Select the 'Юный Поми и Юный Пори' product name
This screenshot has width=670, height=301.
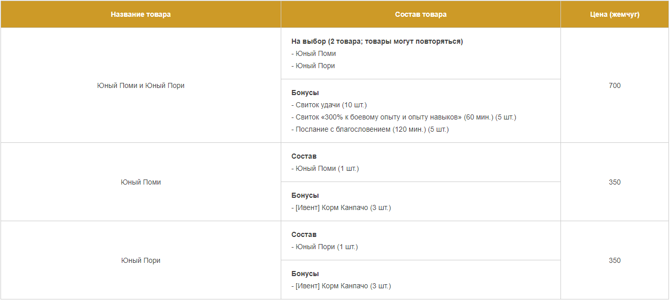[141, 85]
